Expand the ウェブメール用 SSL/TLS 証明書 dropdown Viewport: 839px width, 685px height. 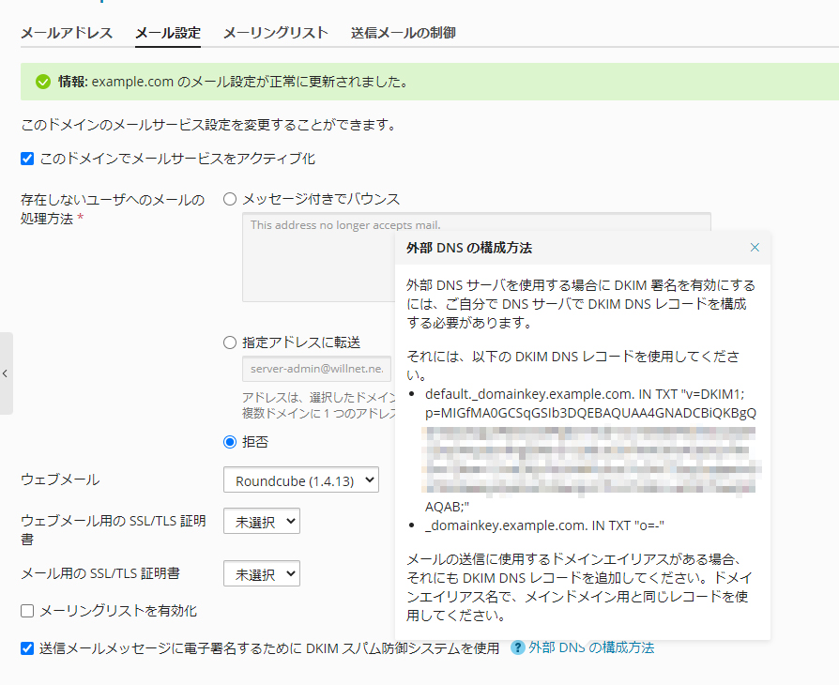(x=261, y=522)
